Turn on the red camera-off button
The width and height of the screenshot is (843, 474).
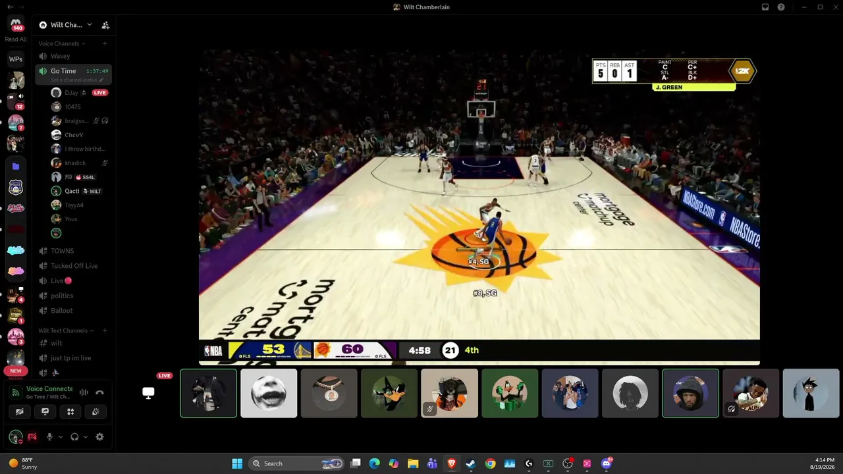pyautogui.click(x=32, y=436)
